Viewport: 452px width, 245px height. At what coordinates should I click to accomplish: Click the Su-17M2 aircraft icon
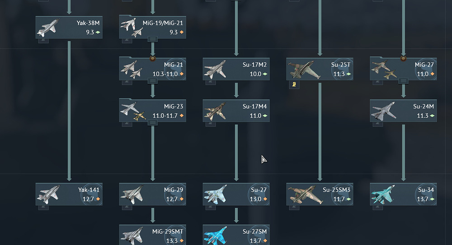pyautogui.click(x=215, y=69)
